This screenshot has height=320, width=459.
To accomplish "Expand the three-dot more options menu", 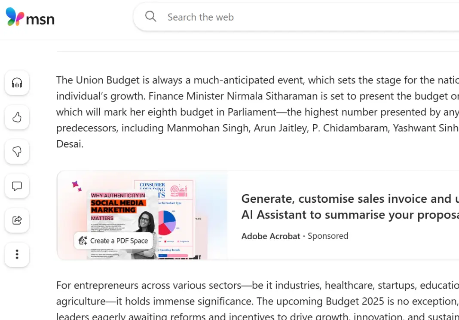I will point(17,255).
